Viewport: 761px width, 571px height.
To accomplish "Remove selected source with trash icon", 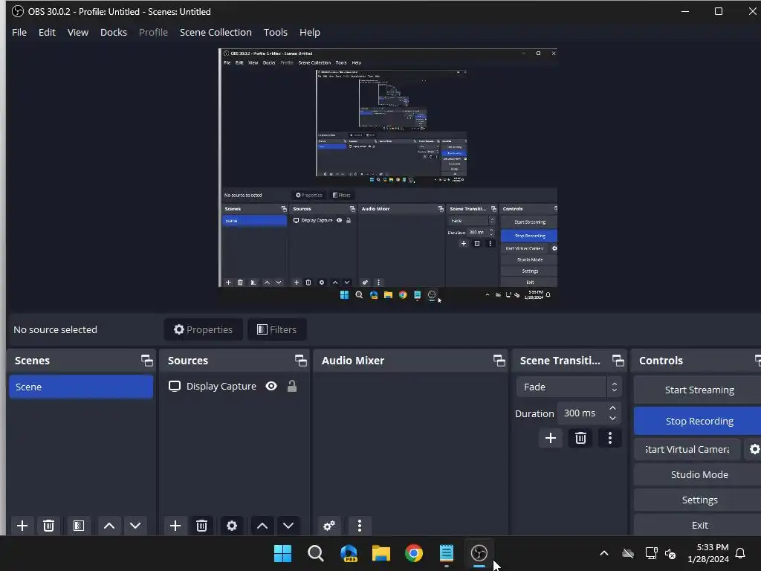I will (202, 526).
